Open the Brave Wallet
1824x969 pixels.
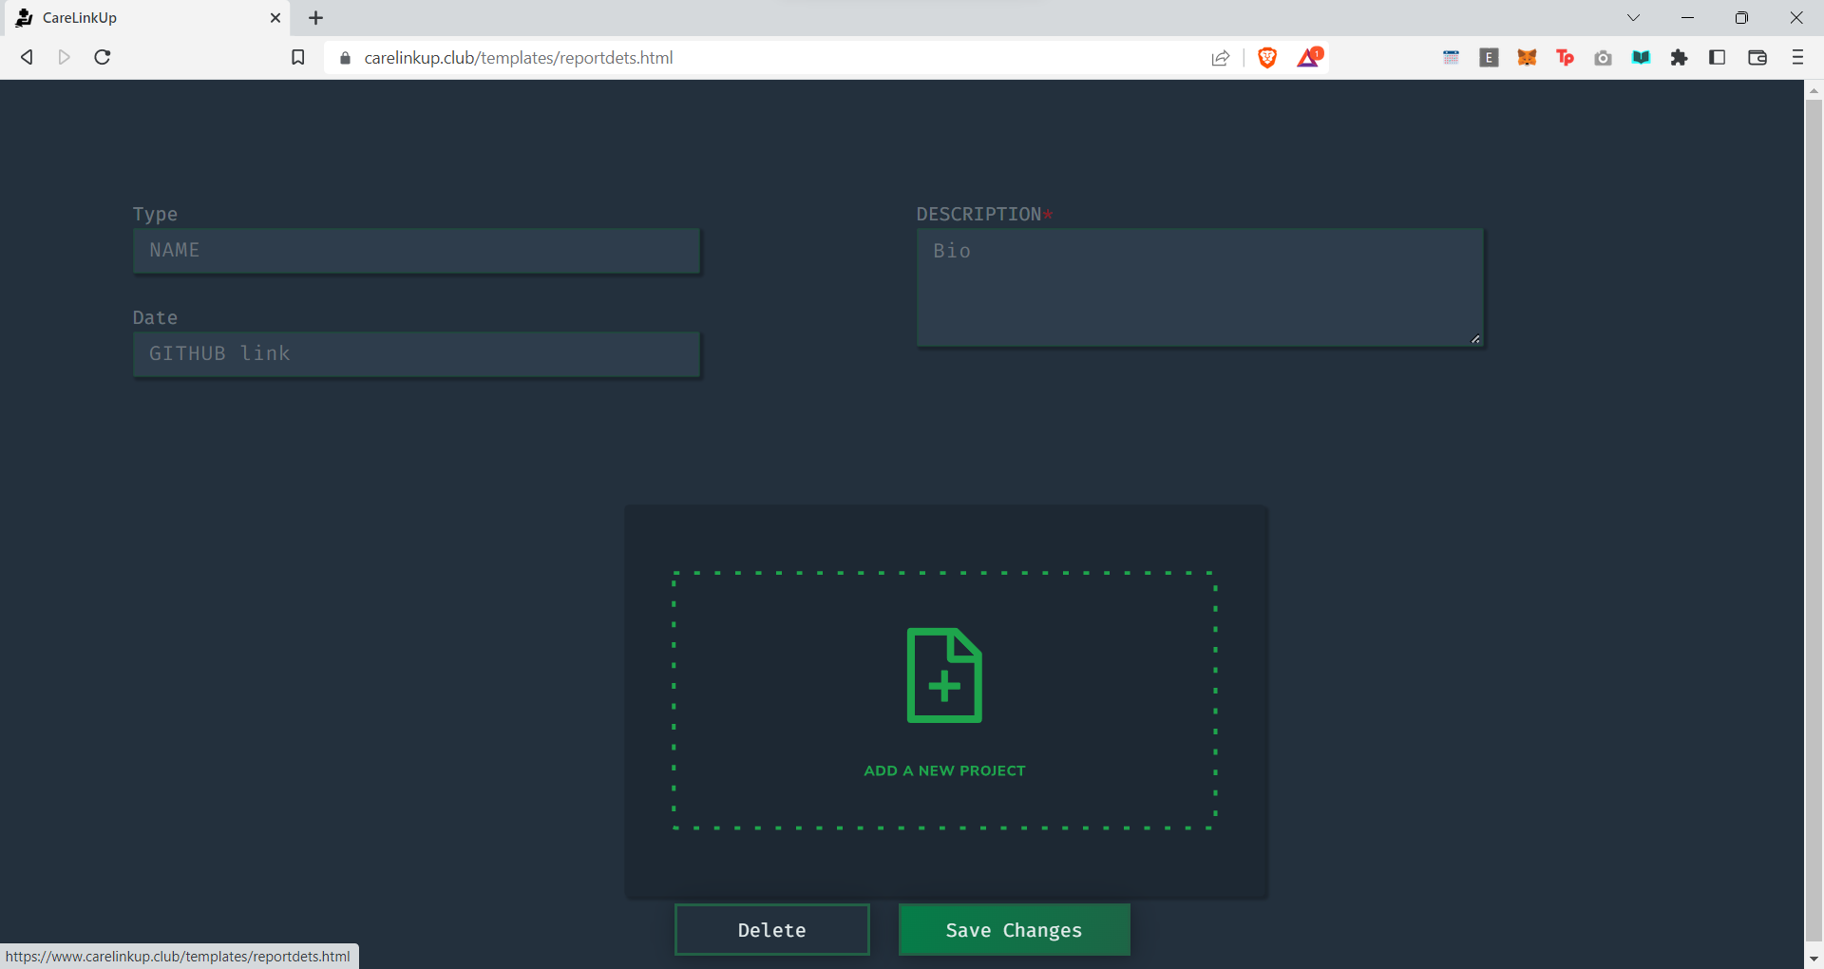pyautogui.click(x=1757, y=57)
